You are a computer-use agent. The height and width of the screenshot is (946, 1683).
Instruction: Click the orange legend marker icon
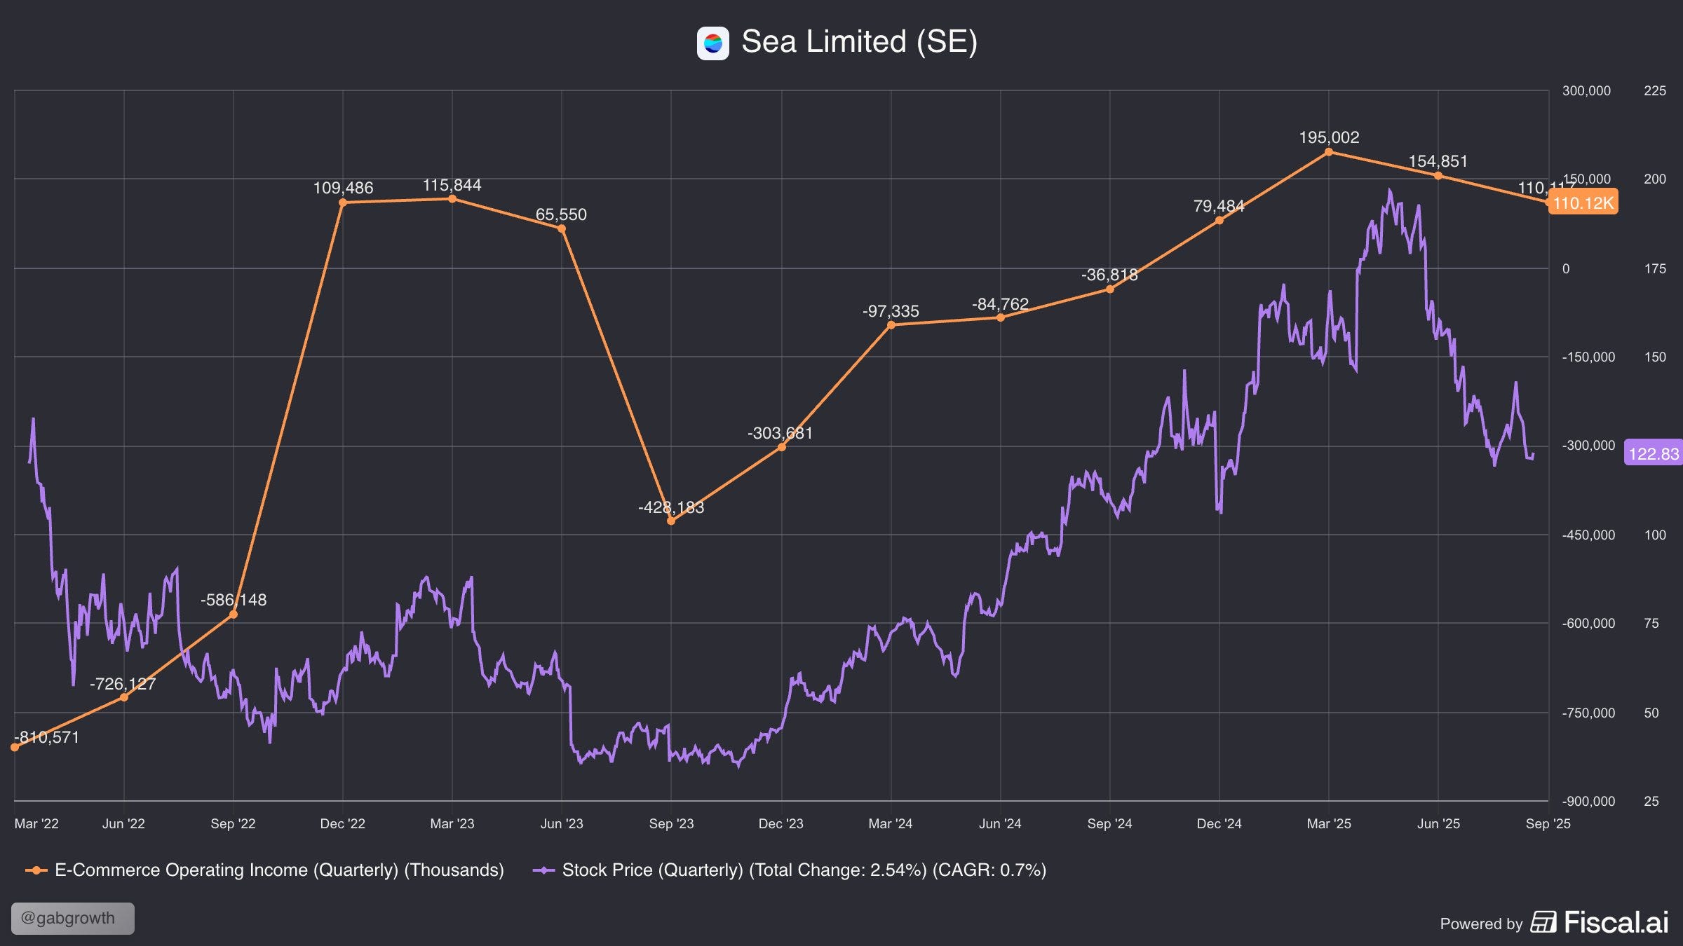[x=36, y=870]
